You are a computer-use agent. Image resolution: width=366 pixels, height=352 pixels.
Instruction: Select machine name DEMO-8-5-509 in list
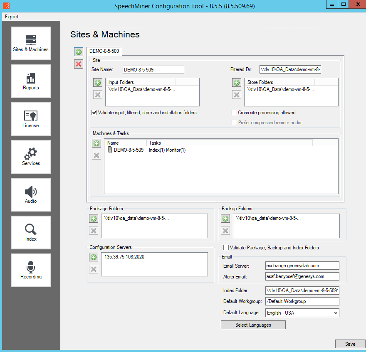129,150
